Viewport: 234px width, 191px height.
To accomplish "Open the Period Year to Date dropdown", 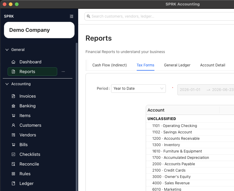I will 138,89.
